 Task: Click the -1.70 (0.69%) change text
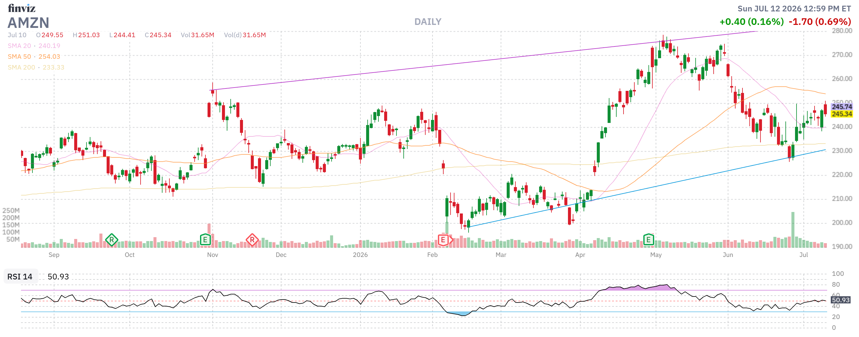[820, 22]
